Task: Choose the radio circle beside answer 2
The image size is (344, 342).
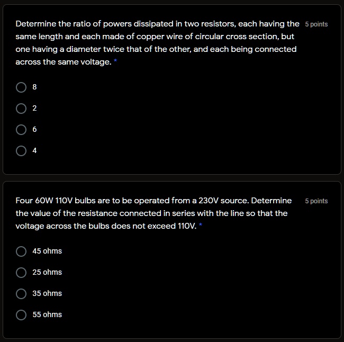Action: pos(21,108)
